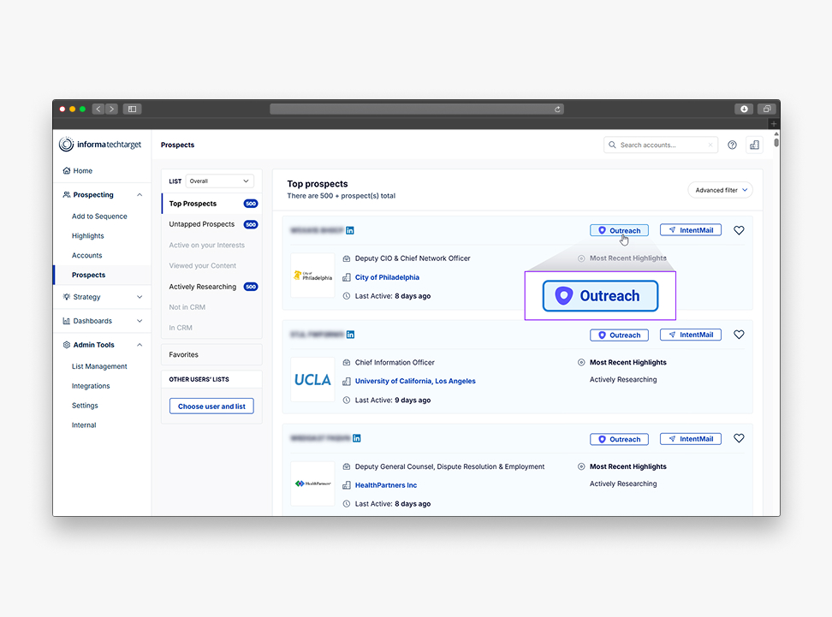Favorite the UCLA prospect with heart

click(739, 335)
